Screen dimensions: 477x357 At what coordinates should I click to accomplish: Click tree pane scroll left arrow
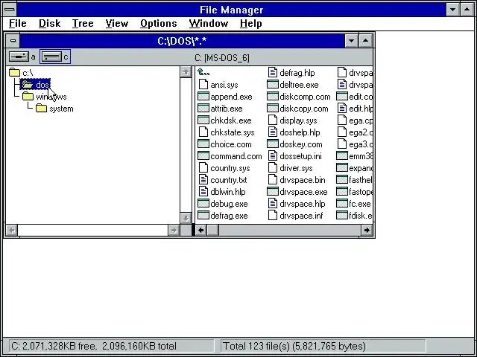click(12, 230)
